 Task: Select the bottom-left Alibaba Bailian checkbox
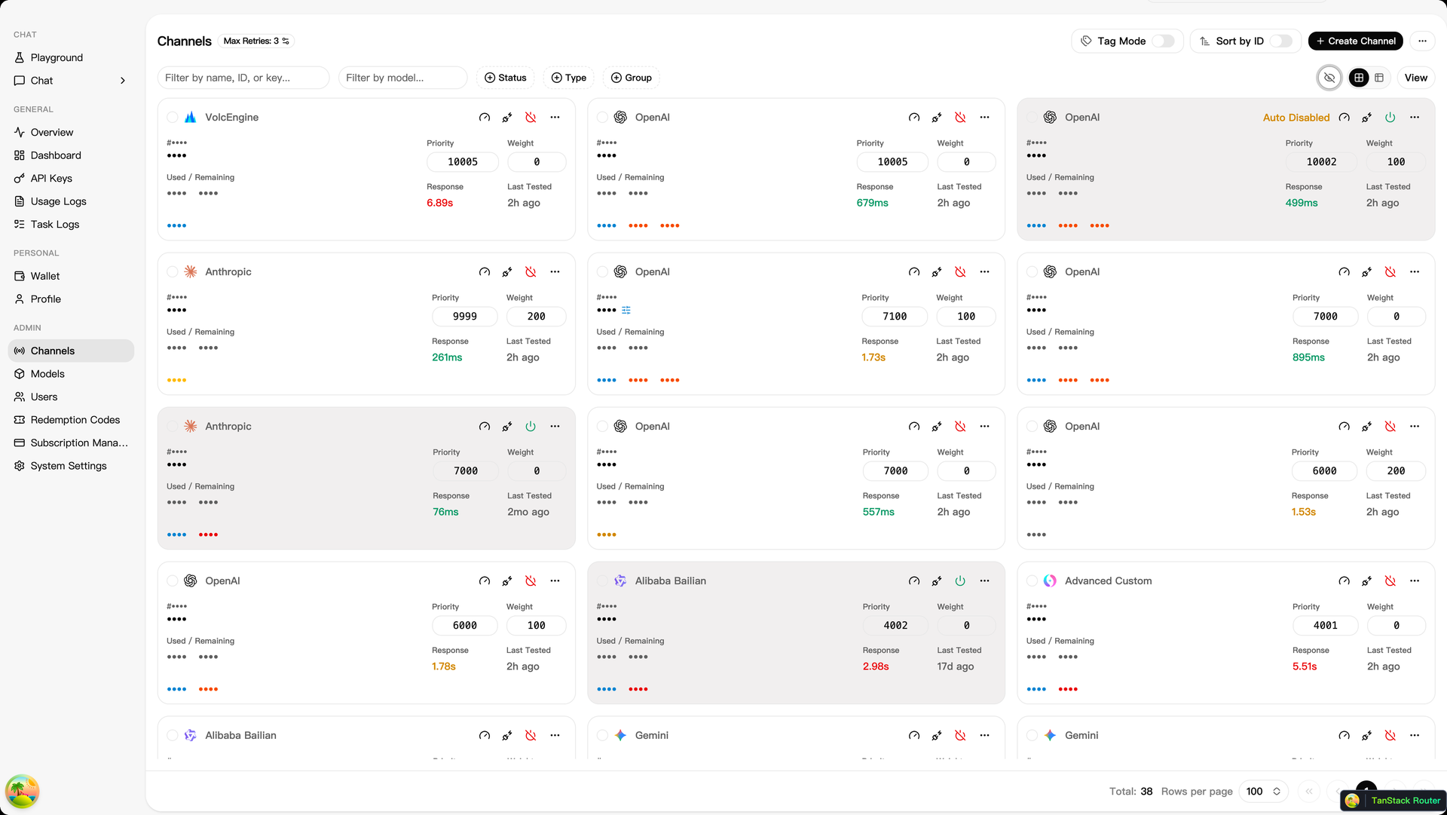pos(173,736)
